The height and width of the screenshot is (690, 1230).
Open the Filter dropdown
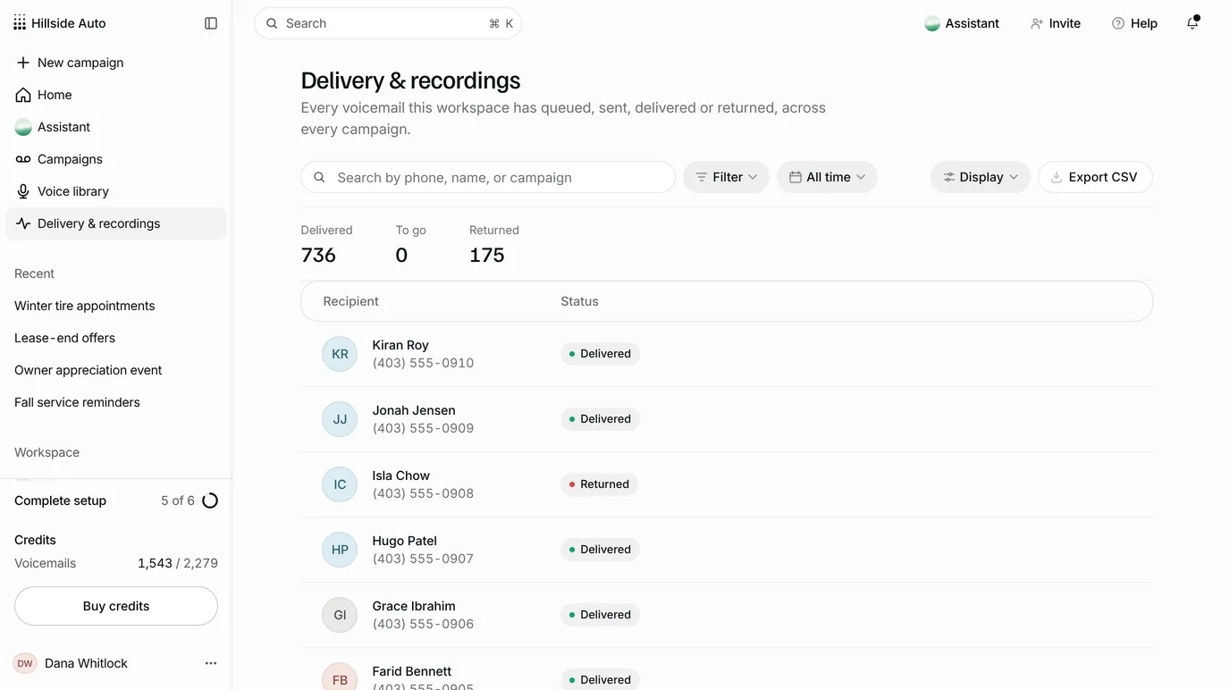(x=726, y=177)
